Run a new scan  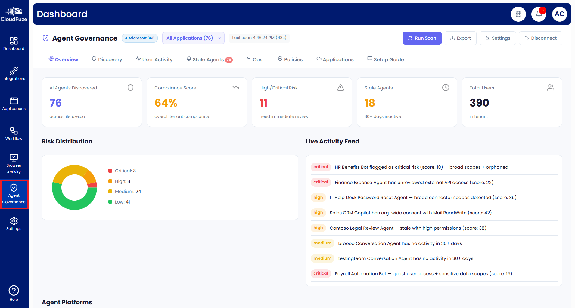pos(422,38)
